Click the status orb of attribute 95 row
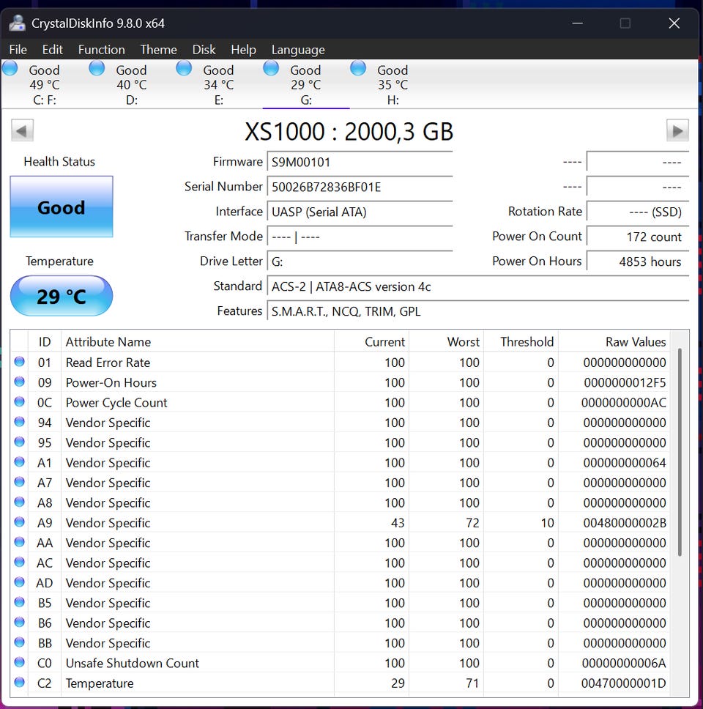This screenshot has width=703, height=709. tap(20, 442)
